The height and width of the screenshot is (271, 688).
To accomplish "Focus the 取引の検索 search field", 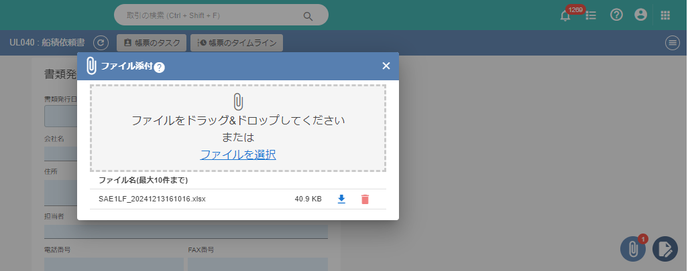I will pos(208,15).
